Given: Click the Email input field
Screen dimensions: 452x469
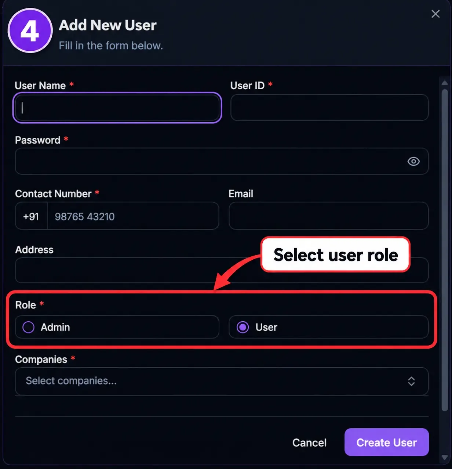Looking at the screenshot, I should point(328,216).
